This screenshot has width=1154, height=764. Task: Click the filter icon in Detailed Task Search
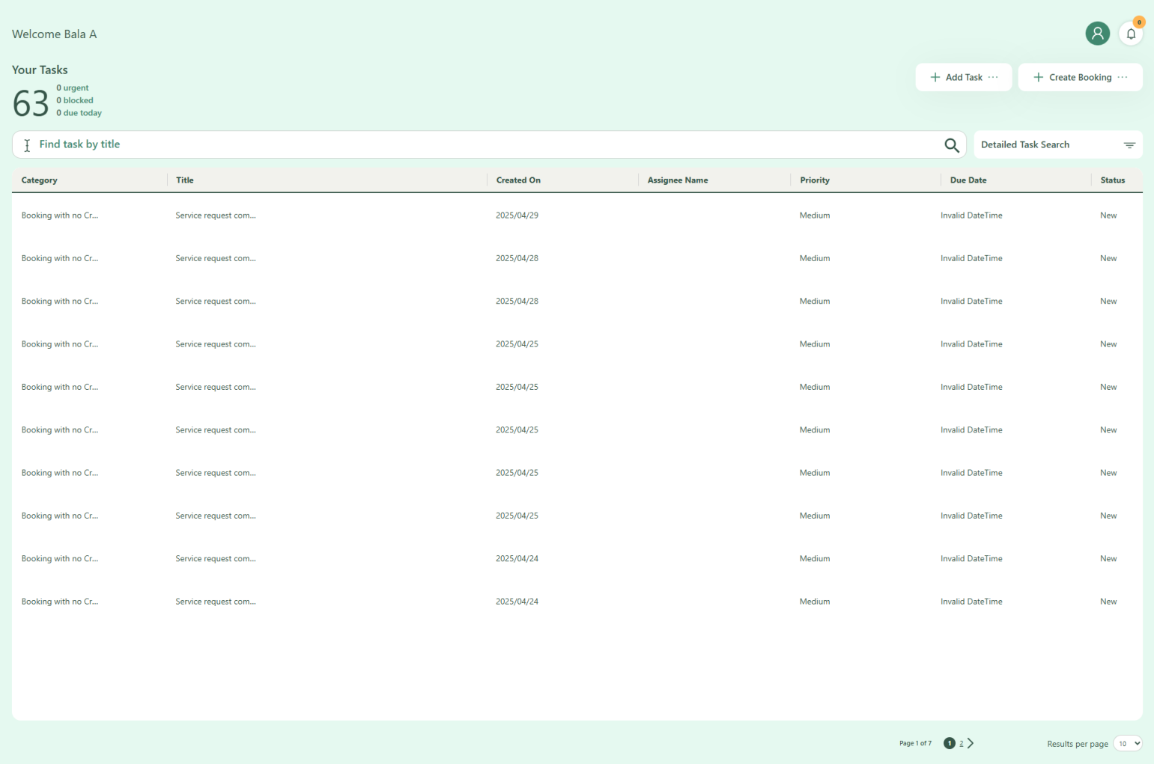1129,145
